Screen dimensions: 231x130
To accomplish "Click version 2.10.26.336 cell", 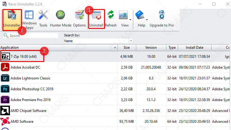I will 151,111.
